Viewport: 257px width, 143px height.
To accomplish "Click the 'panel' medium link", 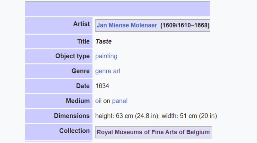I will pyautogui.click(x=120, y=101).
